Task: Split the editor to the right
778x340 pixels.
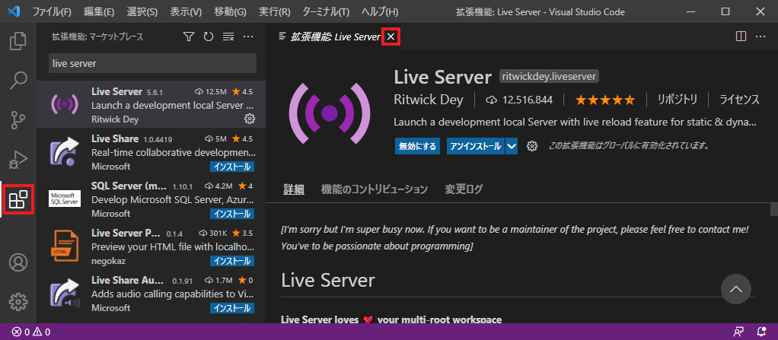Action: pyautogui.click(x=741, y=37)
